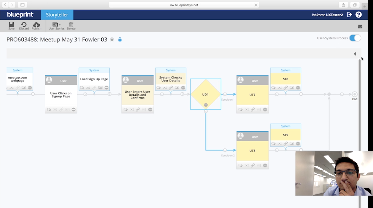The image size is (373, 208).
Task: Select the ST9 system task
Action: click(286, 135)
